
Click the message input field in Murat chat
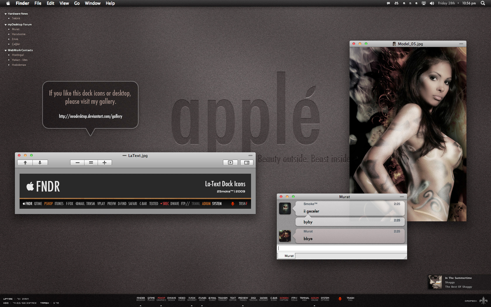point(342,248)
